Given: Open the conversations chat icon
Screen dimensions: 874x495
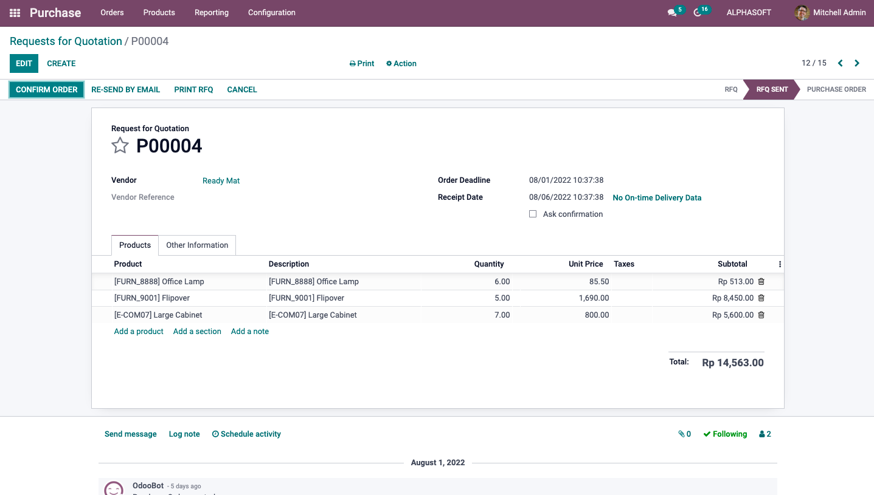Looking at the screenshot, I should [672, 13].
